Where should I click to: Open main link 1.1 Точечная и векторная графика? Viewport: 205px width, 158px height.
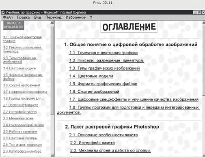pyautogui.click(x=104, y=53)
